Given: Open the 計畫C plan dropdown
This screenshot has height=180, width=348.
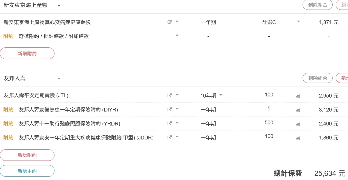Looking at the screenshot, I should click(298, 21).
